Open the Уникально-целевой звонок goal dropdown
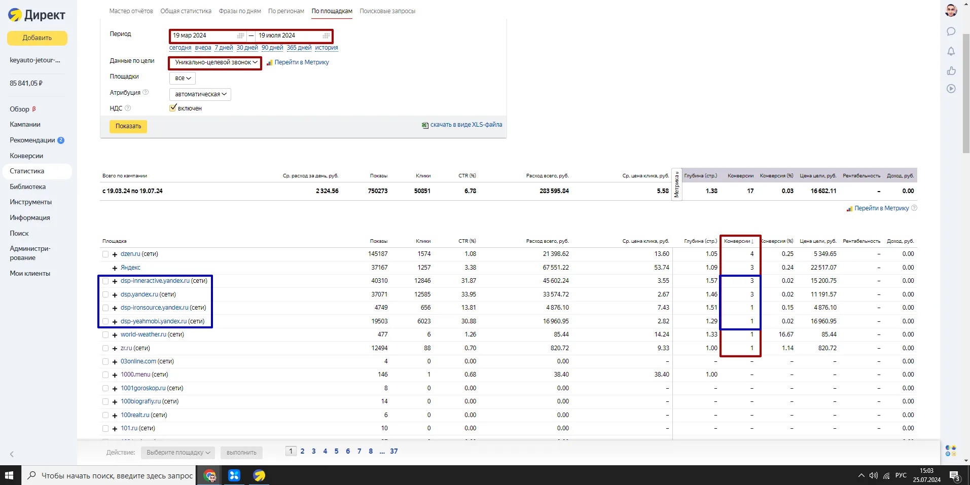Screen dimensions: 970x485 215,62
